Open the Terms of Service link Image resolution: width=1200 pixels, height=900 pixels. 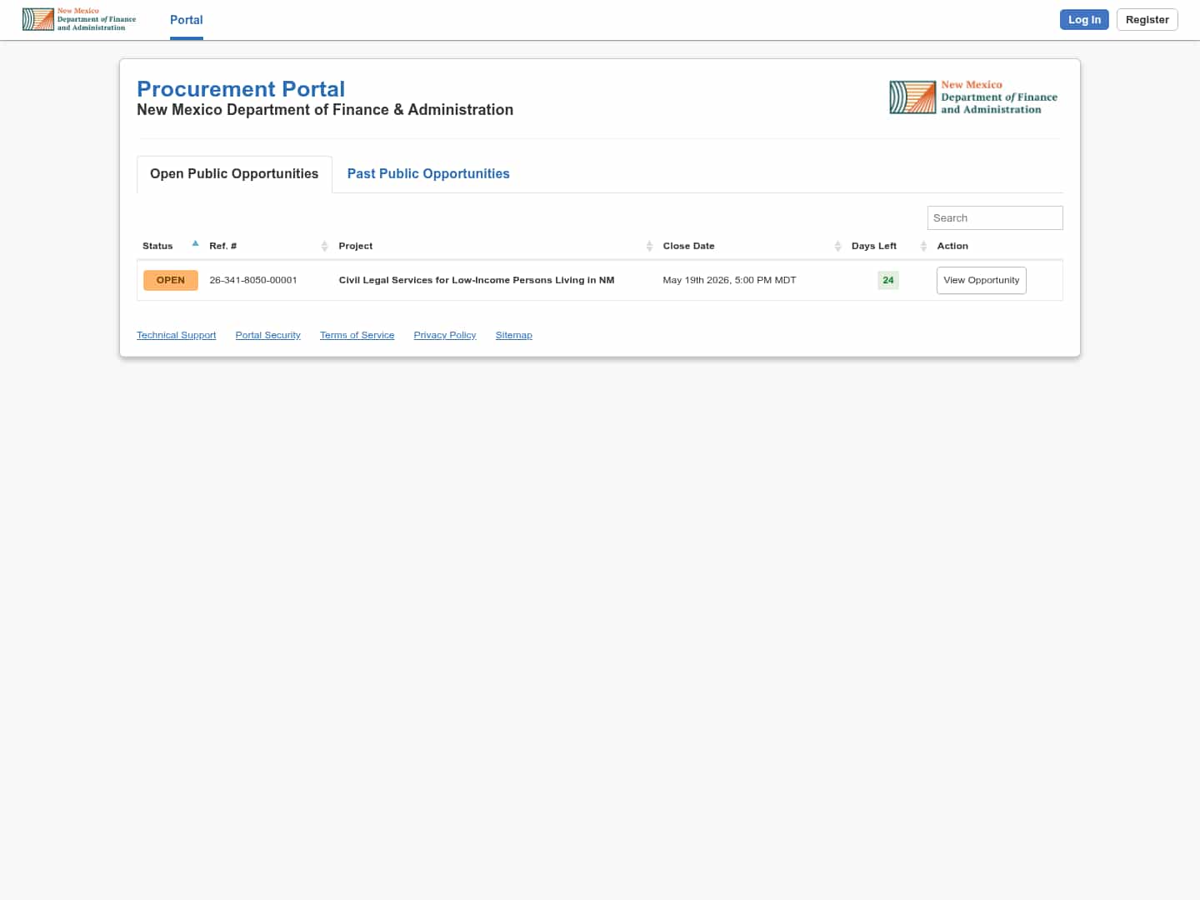tap(357, 335)
